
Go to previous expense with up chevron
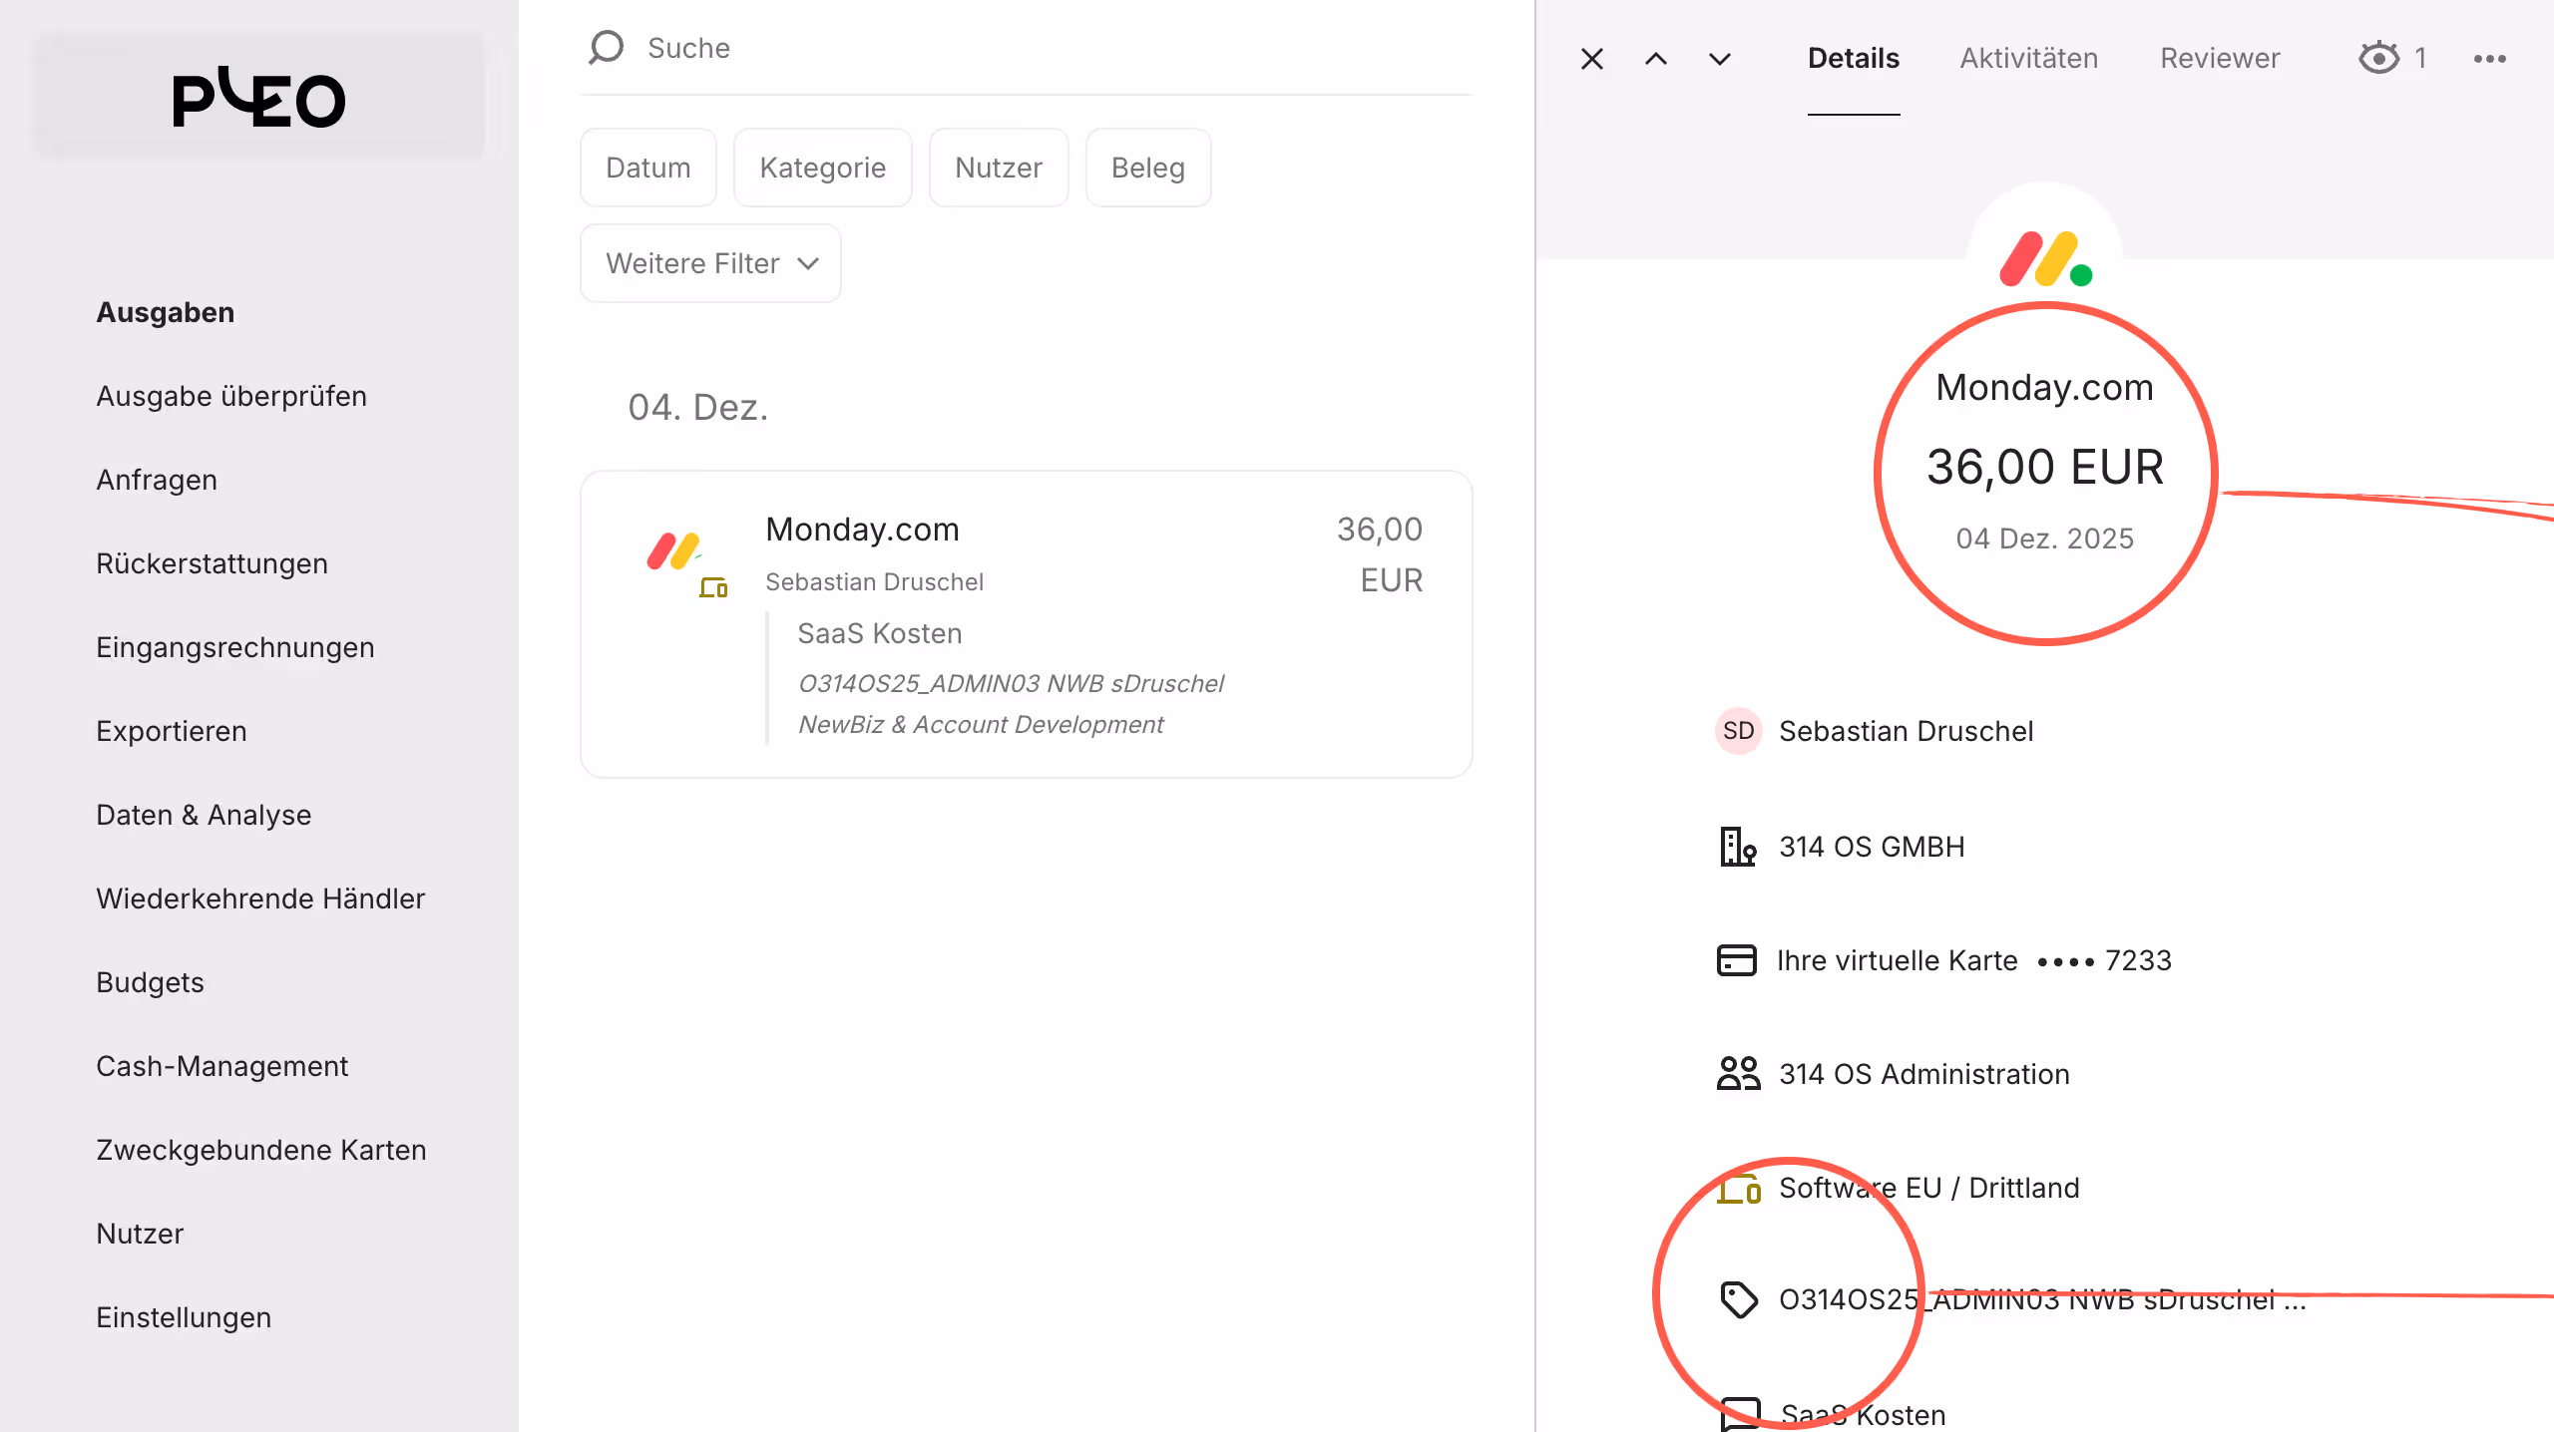tap(1656, 59)
